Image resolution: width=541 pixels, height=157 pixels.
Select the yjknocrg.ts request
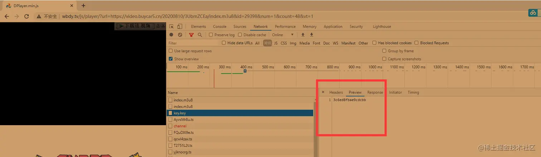click(240, 152)
